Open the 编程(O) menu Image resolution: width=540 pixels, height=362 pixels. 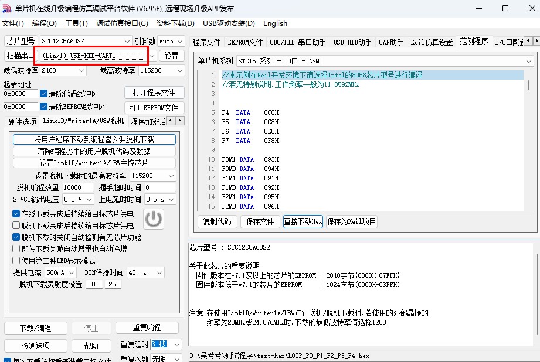click(x=44, y=23)
